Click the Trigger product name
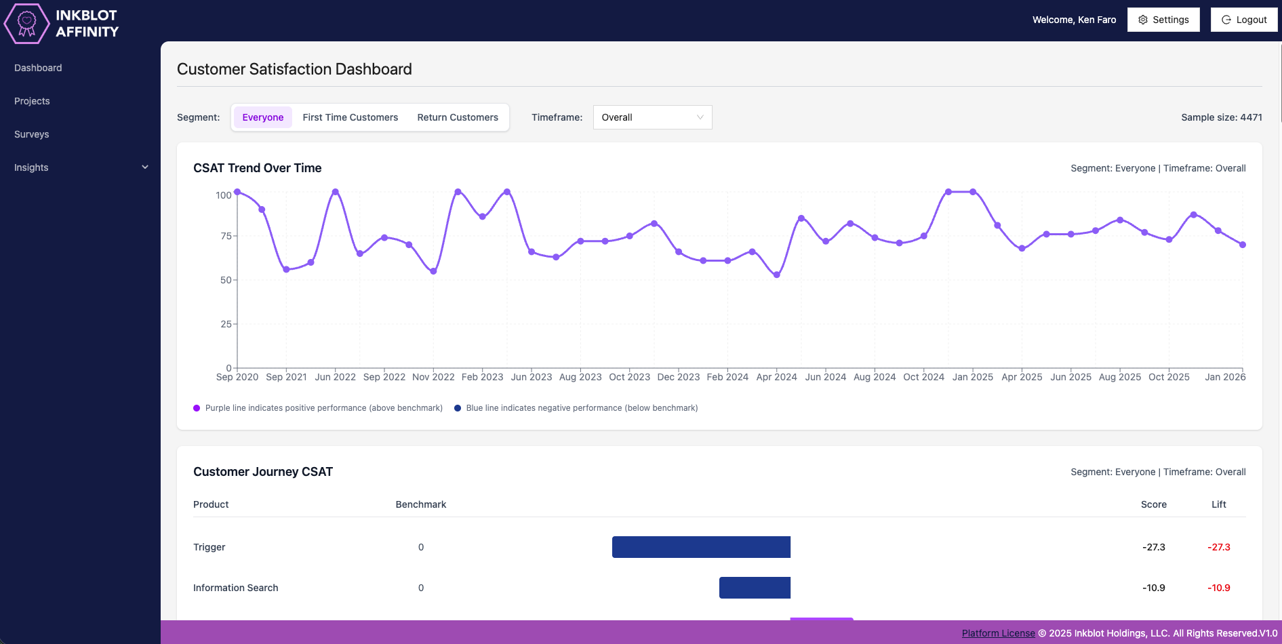This screenshot has width=1282, height=644. [209, 547]
